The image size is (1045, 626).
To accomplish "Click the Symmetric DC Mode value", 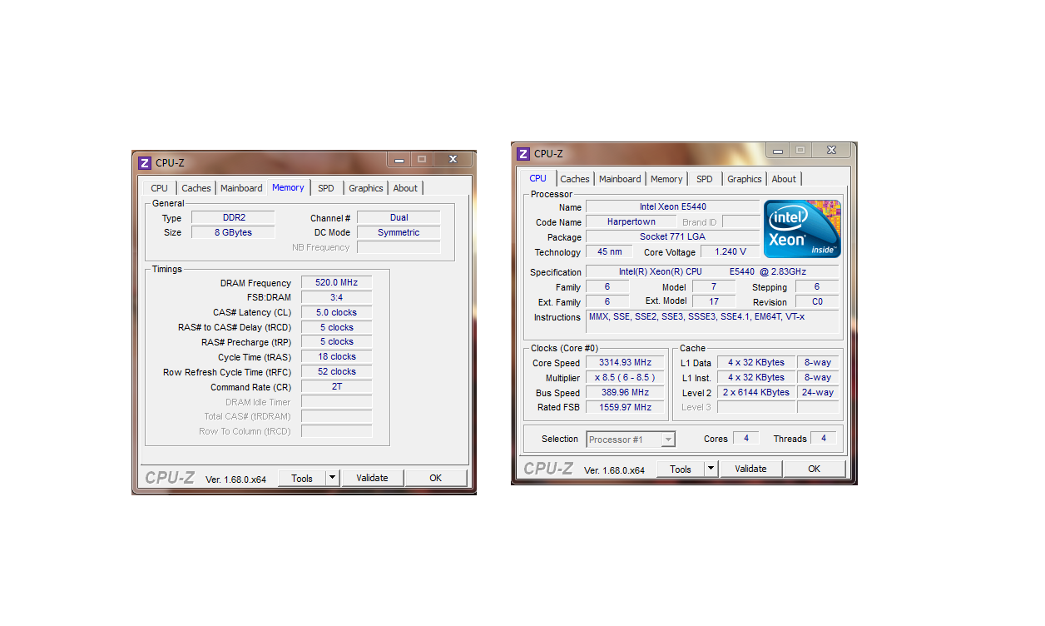I will click(399, 233).
